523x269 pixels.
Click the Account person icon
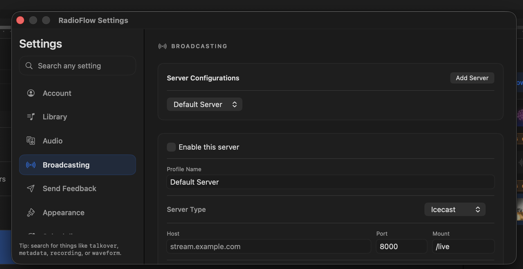(x=31, y=93)
